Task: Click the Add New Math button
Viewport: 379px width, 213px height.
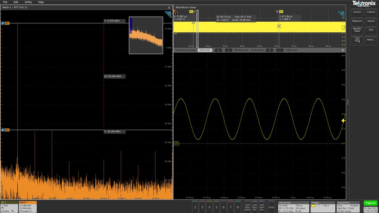Action: point(247,207)
